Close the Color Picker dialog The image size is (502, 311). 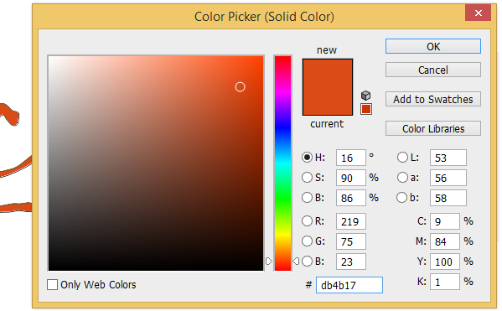coord(478,13)
